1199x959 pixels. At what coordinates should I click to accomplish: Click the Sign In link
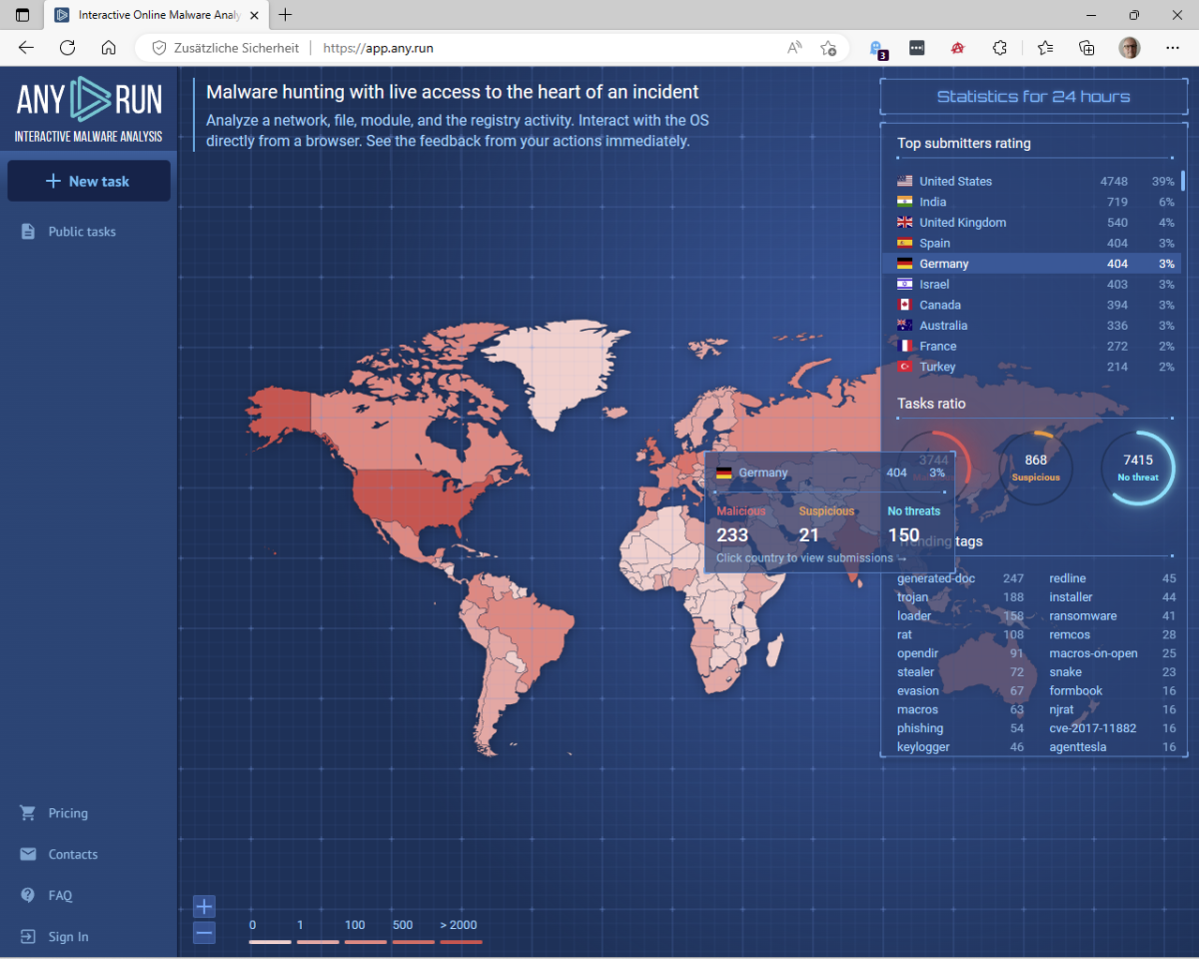(68, 937)
